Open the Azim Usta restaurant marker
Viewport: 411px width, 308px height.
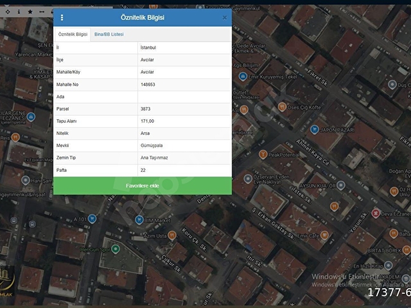coord(172,235)
